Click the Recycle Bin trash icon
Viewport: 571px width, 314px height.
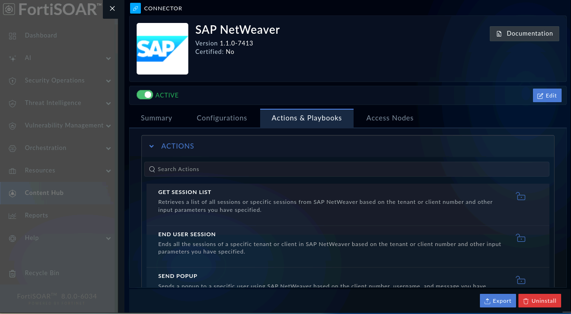[13, 273]
